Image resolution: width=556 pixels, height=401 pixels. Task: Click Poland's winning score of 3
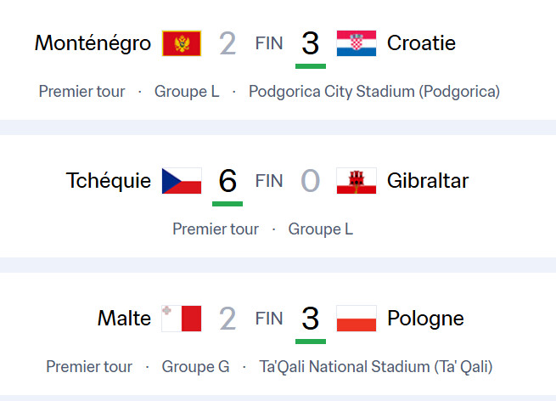pos(311,319)
